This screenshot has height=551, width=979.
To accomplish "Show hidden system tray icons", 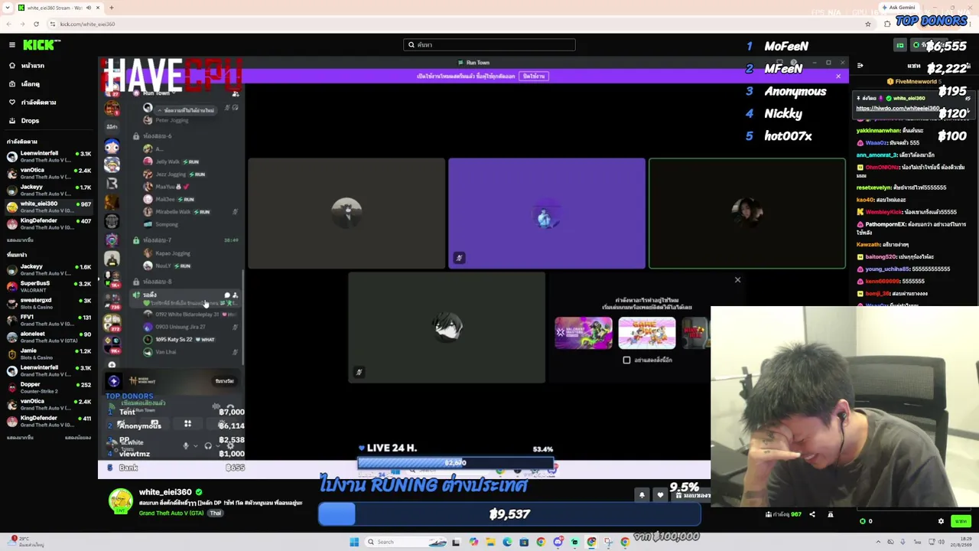I will click(877, 542).
